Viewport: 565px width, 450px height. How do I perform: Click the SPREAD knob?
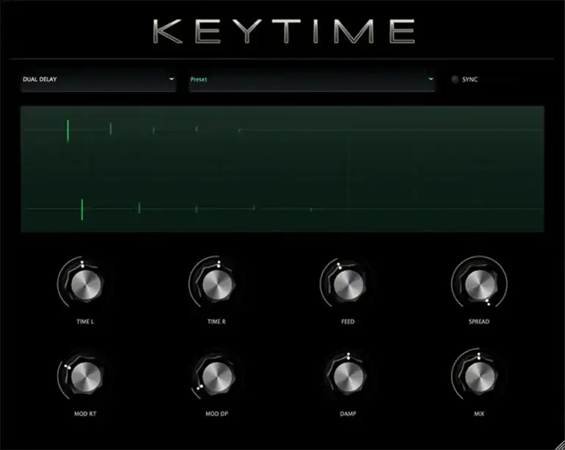(x=480, y=285)
